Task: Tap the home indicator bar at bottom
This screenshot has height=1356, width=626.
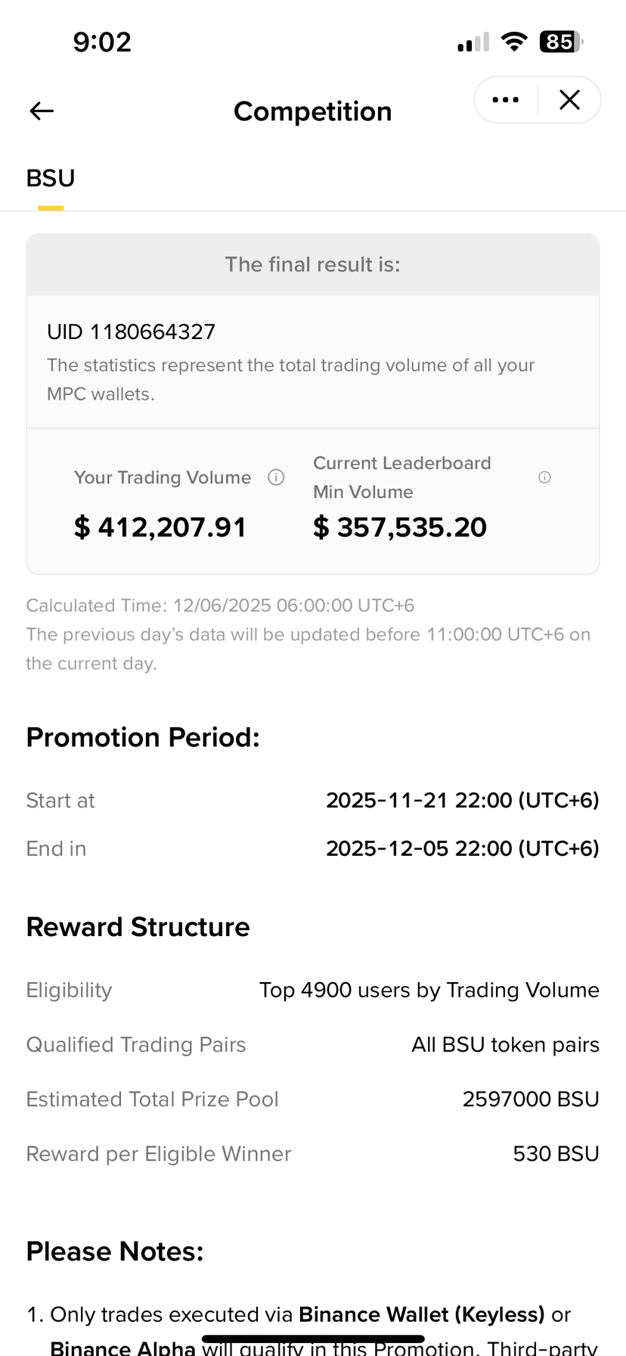Action: (x=313, y=1339)
